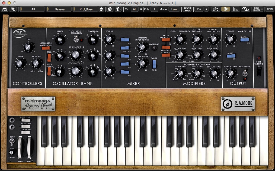Step through presets with the up/down arrows
Screen dimensions: 275x171
coord(101,9)
